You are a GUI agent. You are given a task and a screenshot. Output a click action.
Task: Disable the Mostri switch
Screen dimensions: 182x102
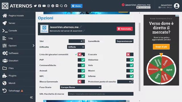(x=130, y=71)
